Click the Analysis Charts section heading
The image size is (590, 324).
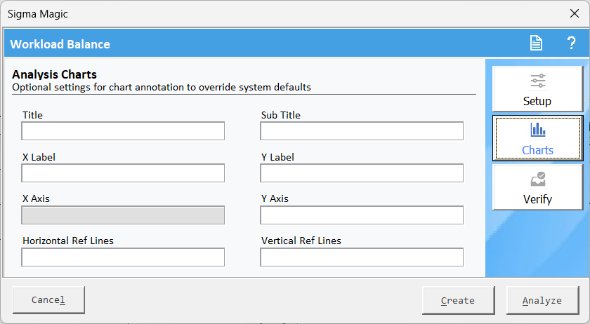[55, 74]
